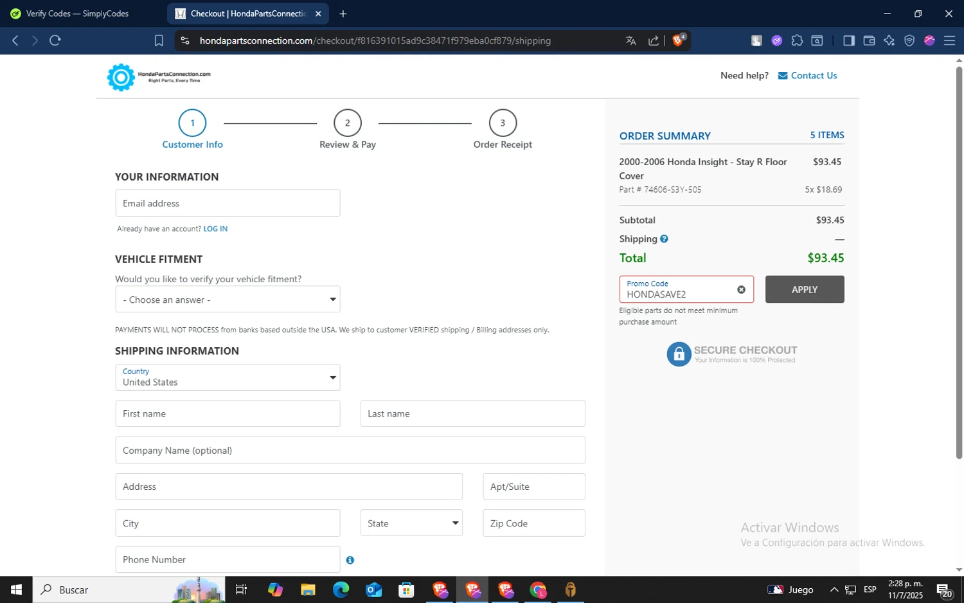Open Windows Start menu
964x603 pixels.
[16, 589]
